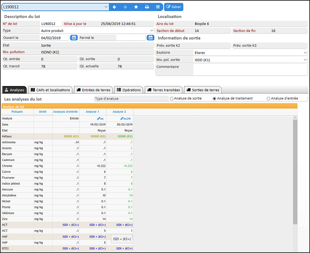Click the Ouvert le date field
The image size is (310, 253).
coord(55,38)
